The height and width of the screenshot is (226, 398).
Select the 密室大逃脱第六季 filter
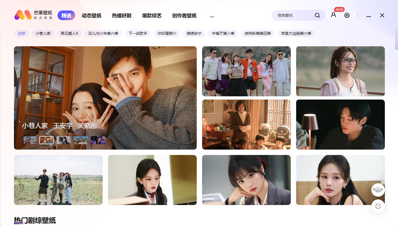click(x=296, y=33)
